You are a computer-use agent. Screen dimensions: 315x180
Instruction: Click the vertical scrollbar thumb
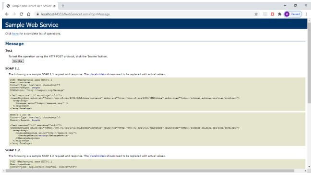coord(309,63)
